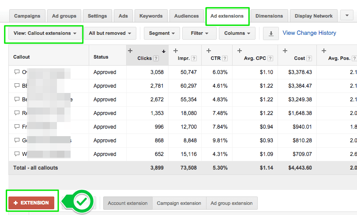The height and width of the screenshot is (215, 357).
Task: Click callout bubble icon in 996 clicks row
Action: tap(17, 126)
